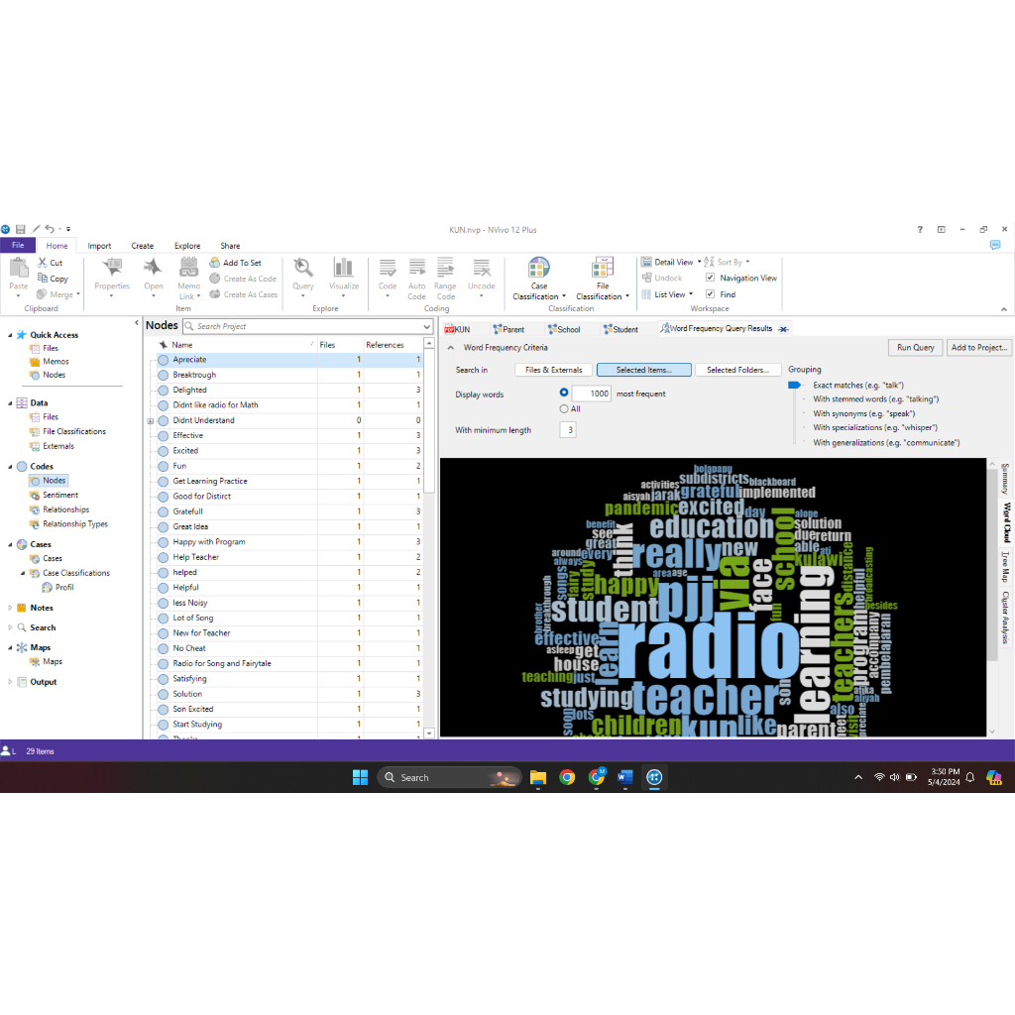Click the Uncode icon

coord(482,268)
